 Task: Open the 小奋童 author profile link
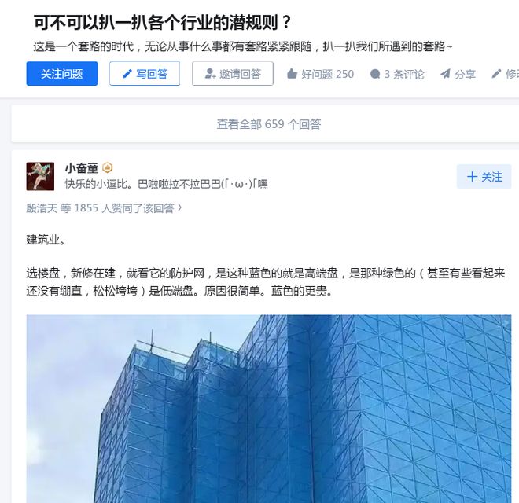point(82,168)
